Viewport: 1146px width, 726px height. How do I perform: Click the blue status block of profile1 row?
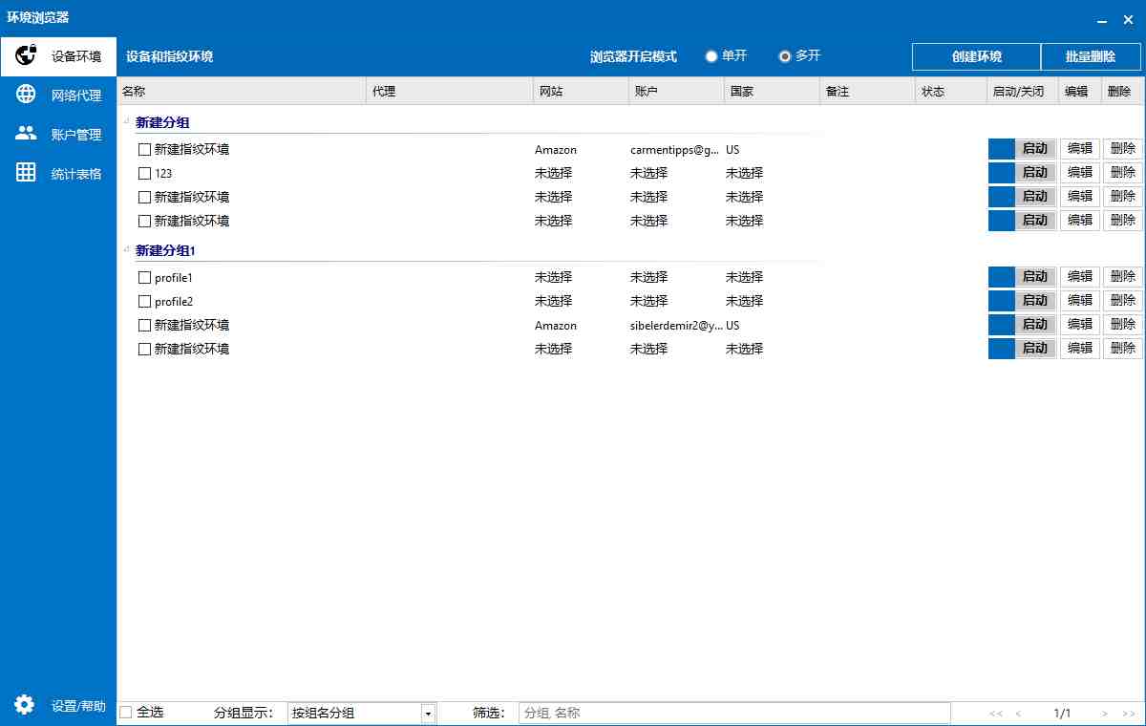click(x=1002, y=277)
